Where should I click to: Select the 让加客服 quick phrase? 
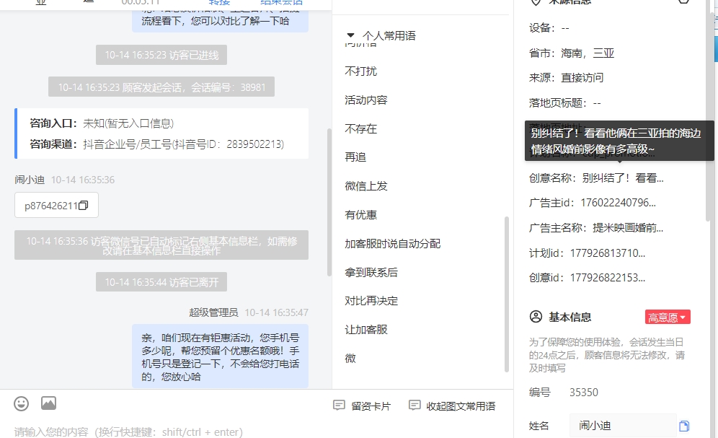click(x=366, y=330)
